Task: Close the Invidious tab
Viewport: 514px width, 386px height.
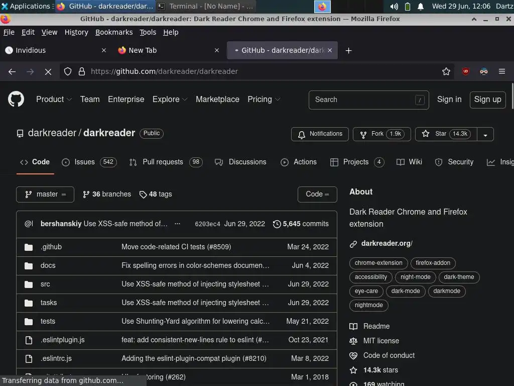Action: (103, 50)
